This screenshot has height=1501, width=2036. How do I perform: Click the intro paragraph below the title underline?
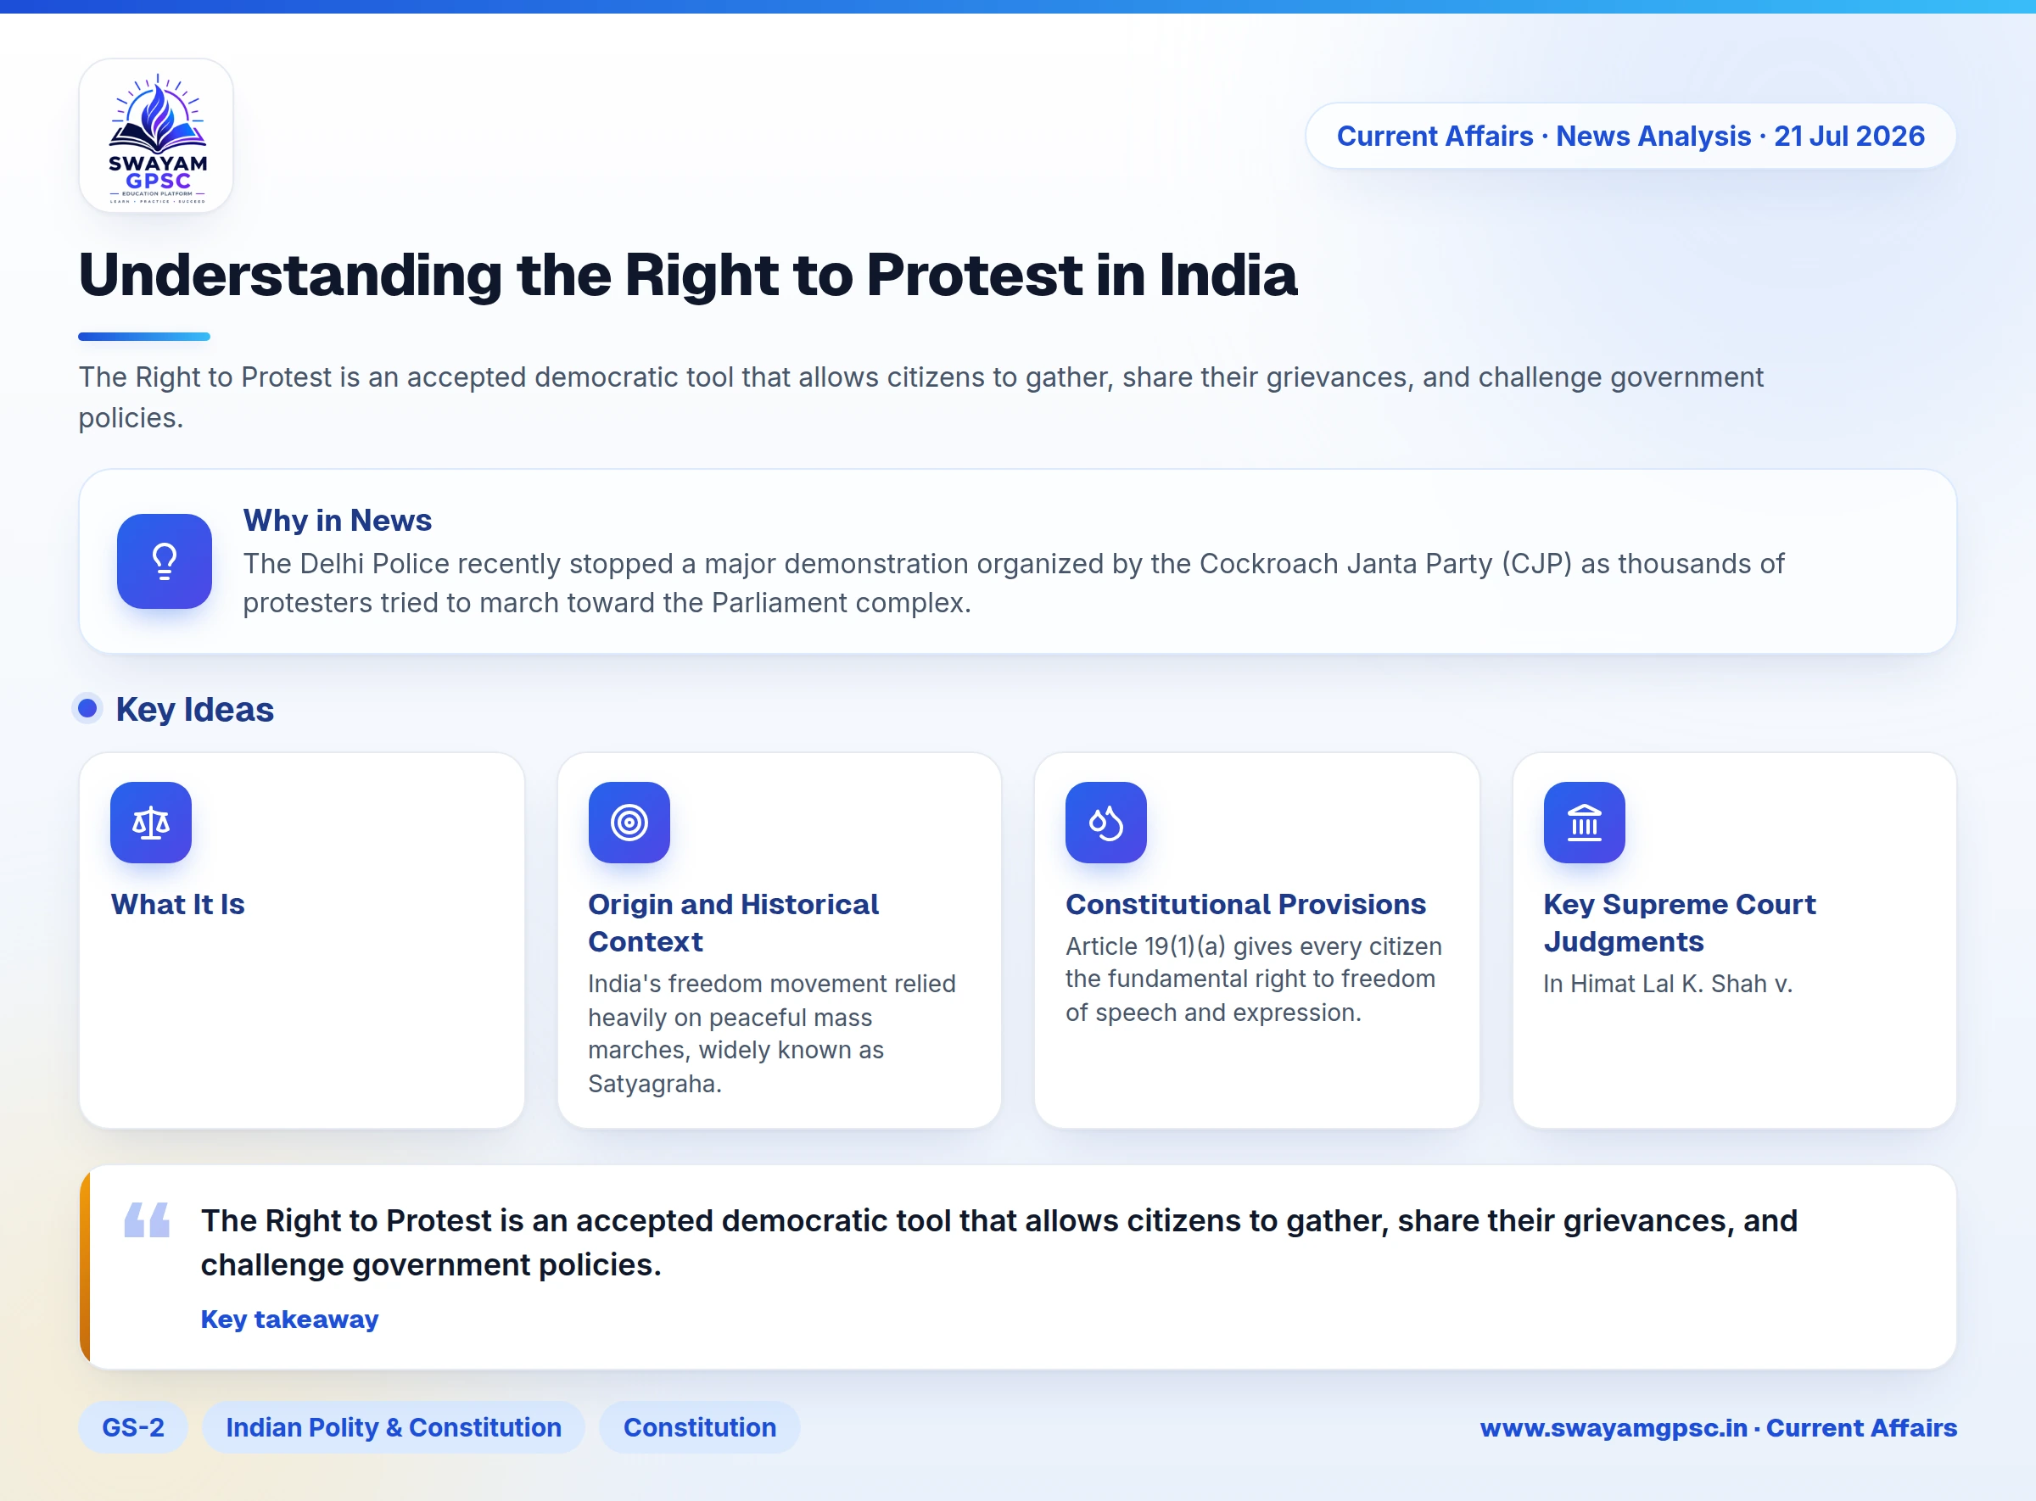[920, 397]
